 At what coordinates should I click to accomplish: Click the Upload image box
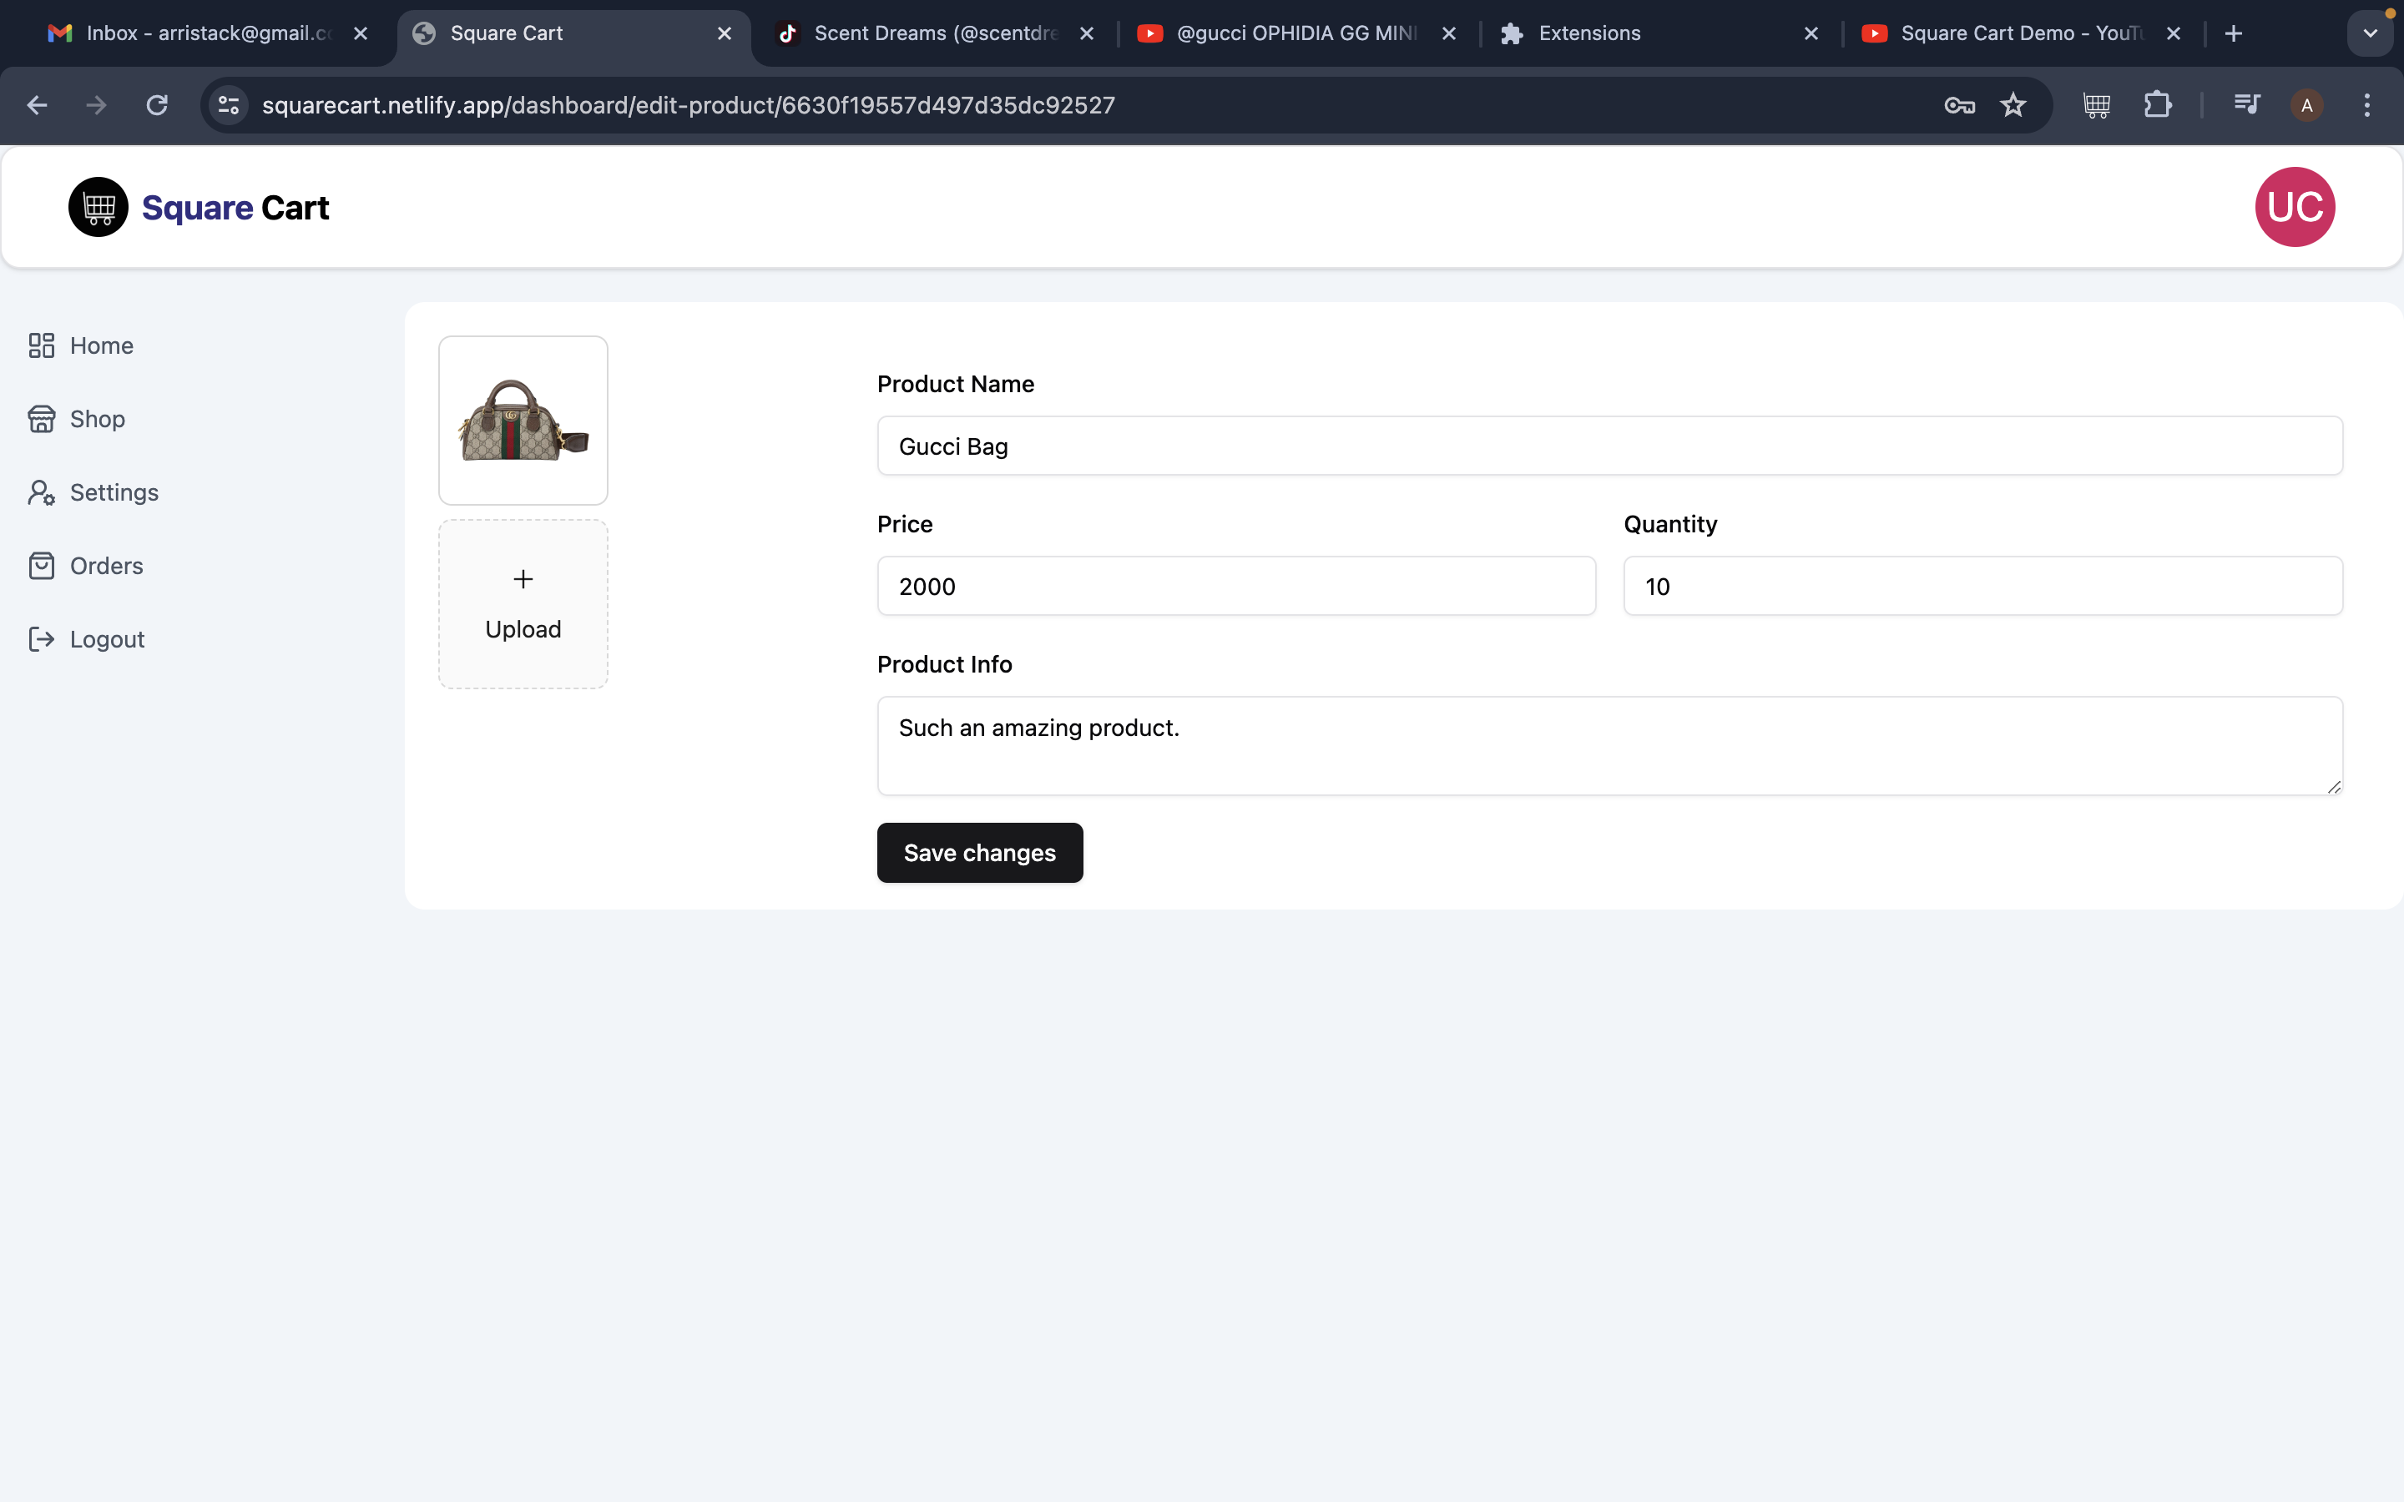pos(523,604)
